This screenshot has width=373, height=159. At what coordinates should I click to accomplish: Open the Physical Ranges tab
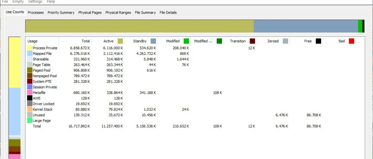pos(118,12)
